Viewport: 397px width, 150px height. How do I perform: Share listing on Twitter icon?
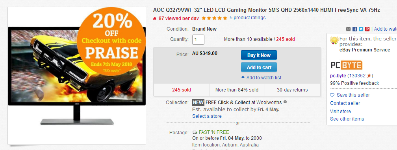click(361, 29)
